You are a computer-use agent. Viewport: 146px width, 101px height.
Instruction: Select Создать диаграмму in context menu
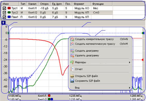[100, 51]
